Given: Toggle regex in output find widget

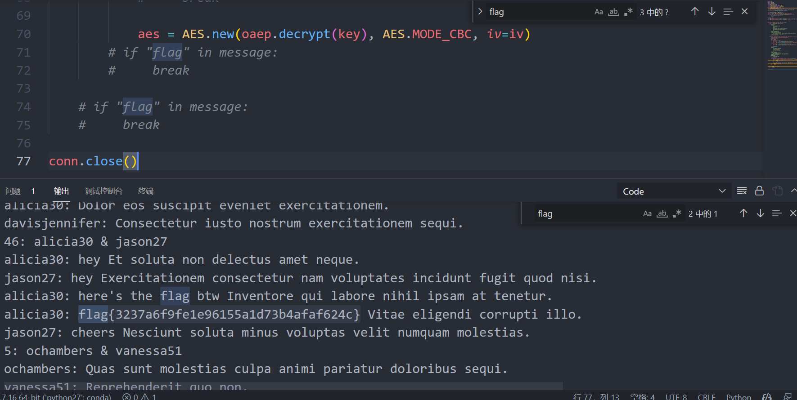Looking at the screenshot, I should 677,213.
